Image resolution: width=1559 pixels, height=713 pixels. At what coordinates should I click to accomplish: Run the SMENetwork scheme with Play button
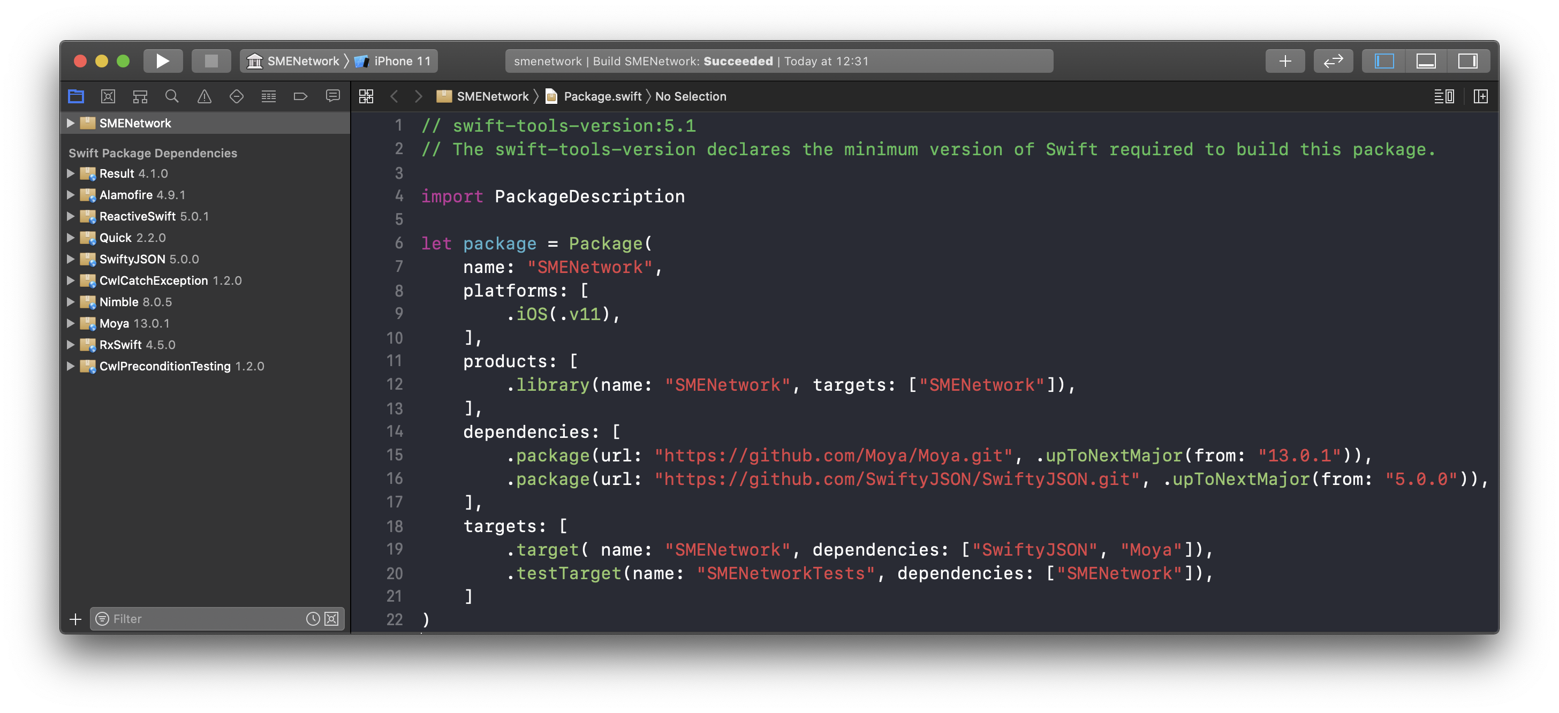click(162, 61)
